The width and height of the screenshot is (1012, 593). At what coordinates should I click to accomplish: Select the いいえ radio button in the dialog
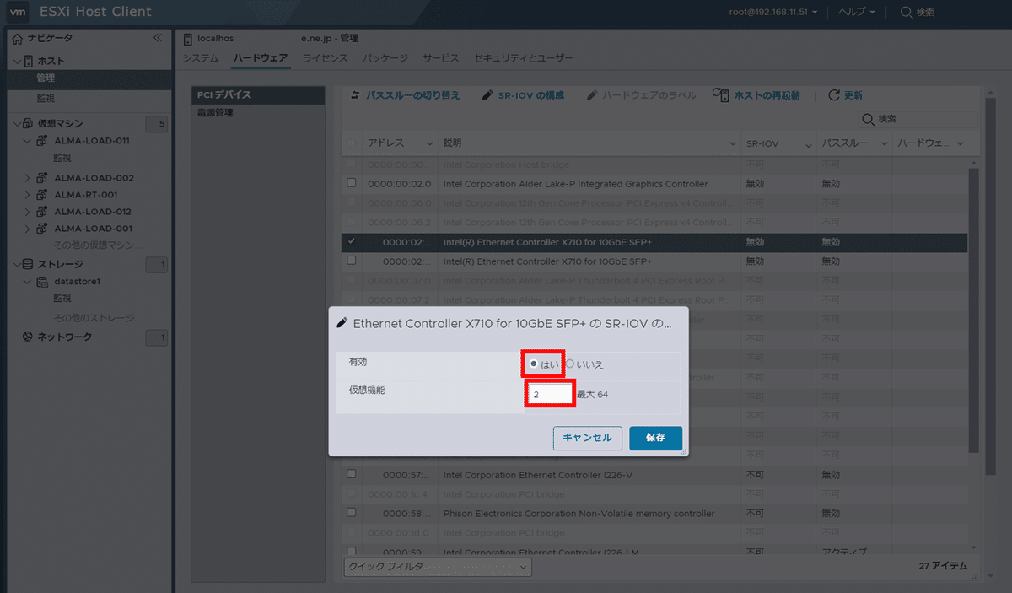(x=568, y=364)
